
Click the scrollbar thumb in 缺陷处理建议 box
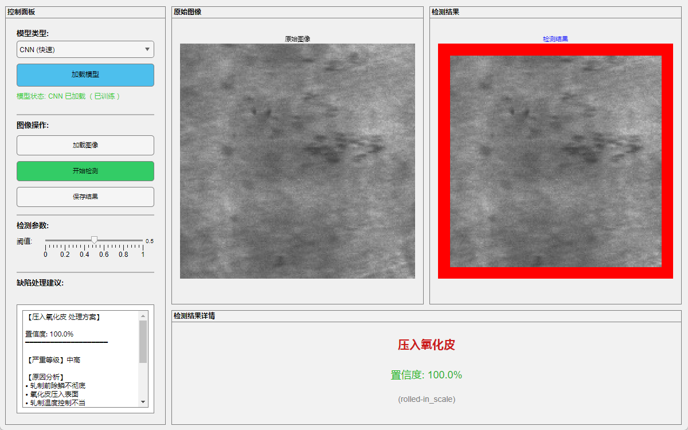[x=143, y=341]
